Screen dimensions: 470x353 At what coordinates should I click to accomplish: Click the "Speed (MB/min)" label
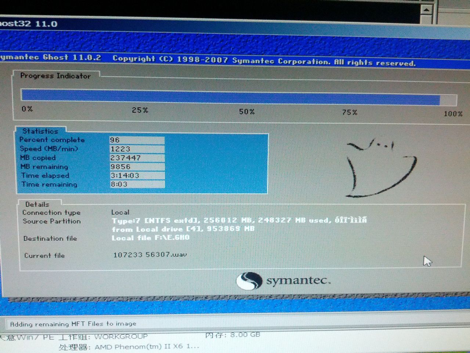click(49, 149)
